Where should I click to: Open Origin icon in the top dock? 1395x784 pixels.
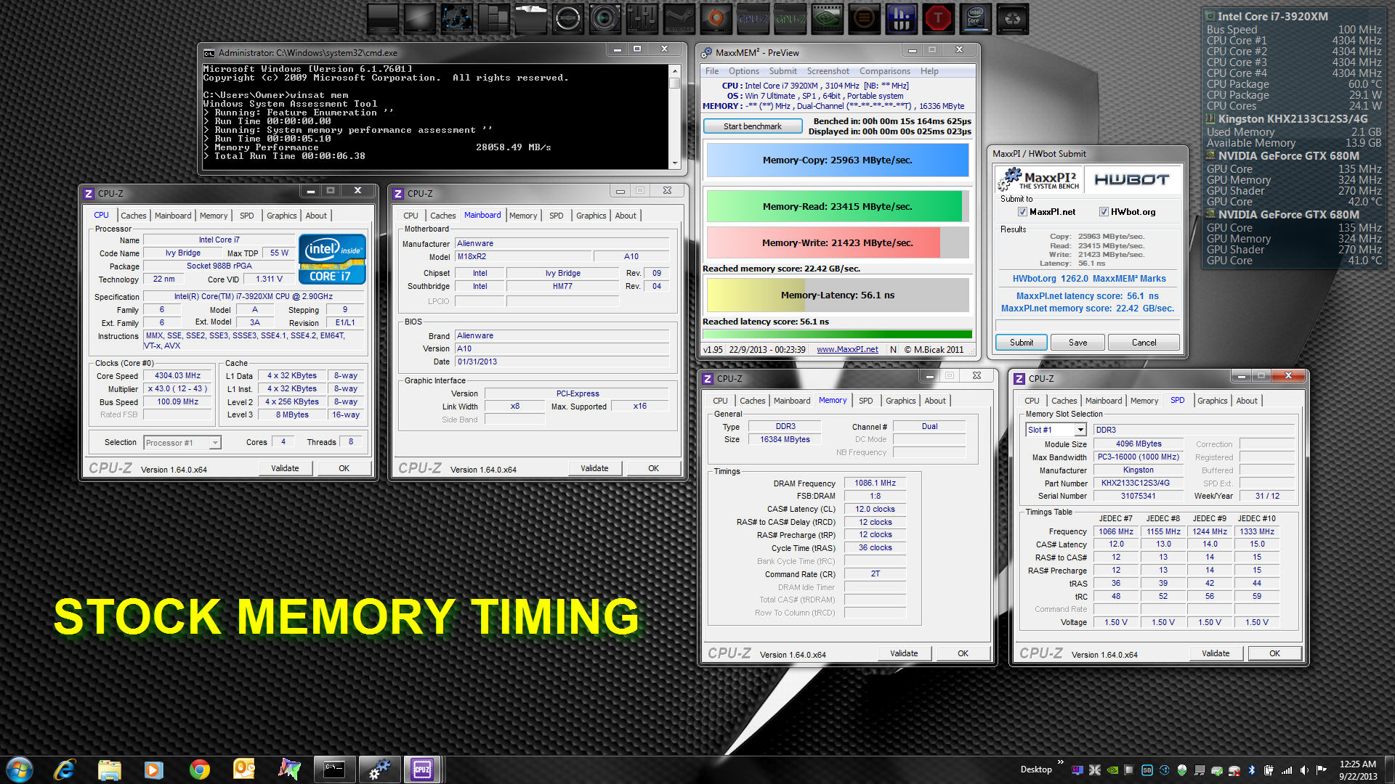click(716, 18)
